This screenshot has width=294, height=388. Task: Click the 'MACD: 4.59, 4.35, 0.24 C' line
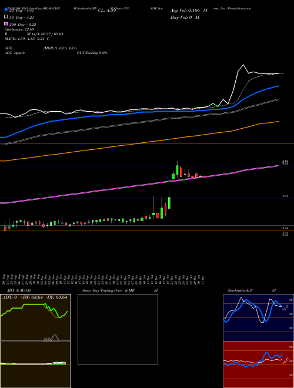[27, 39]
